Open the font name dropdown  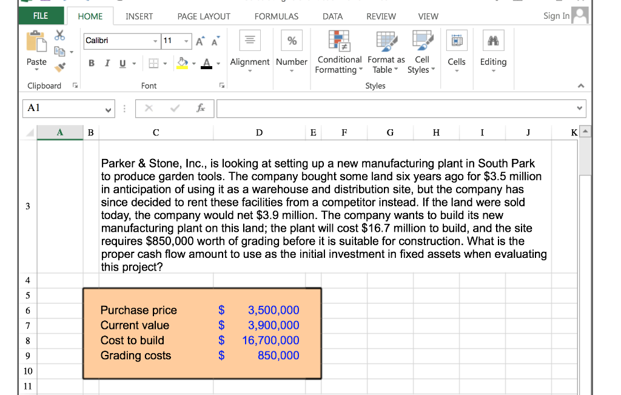pos(156,41)
